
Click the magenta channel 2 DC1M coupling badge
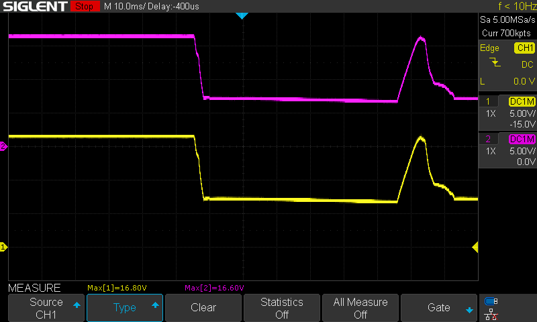[522, 139]
